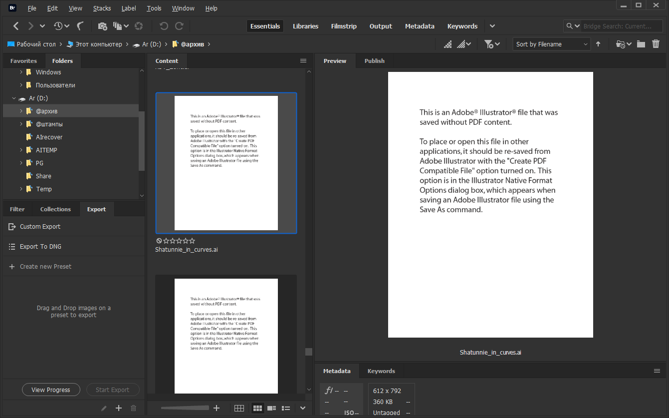Click the thumbnail quality icon
Screen dimensions: 669x418
click(448, 44)
